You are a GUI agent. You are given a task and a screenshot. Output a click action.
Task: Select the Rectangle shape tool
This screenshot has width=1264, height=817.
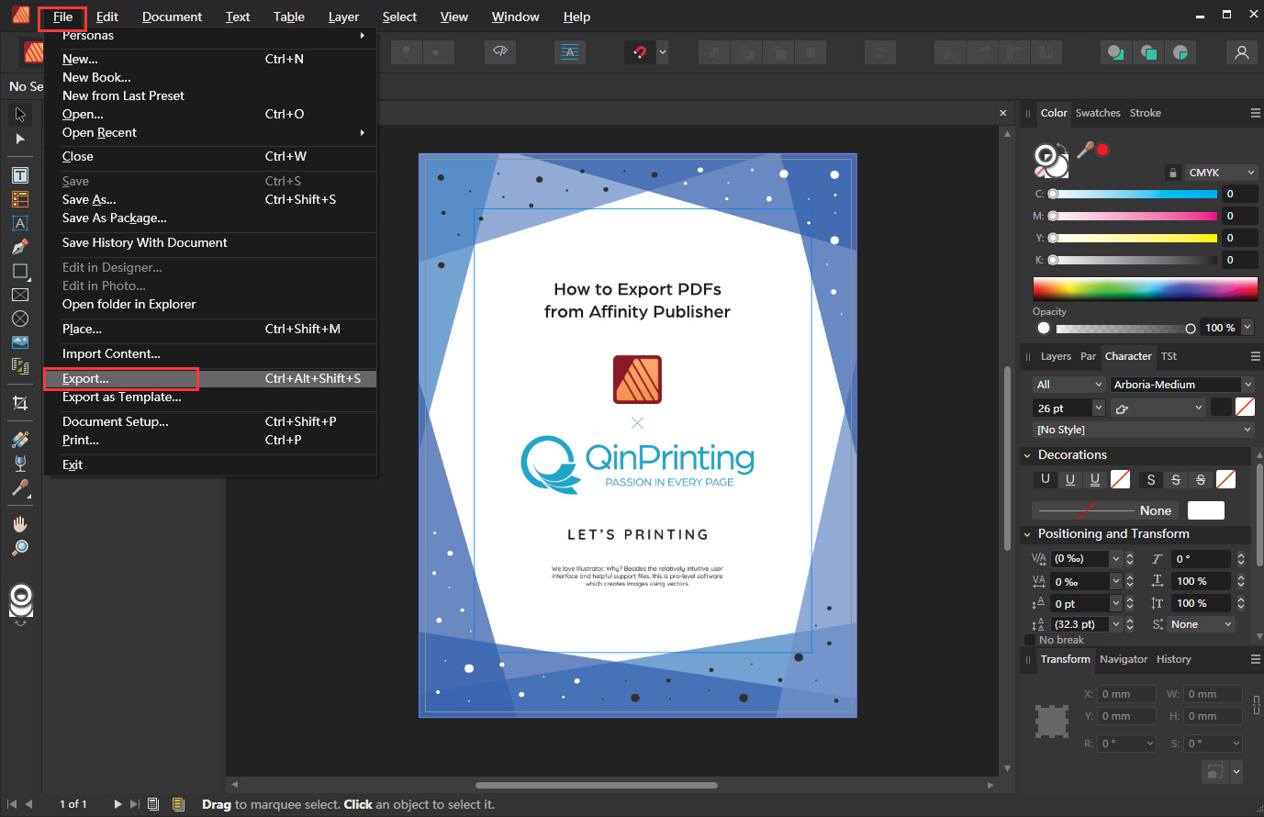tap(20, 271)
